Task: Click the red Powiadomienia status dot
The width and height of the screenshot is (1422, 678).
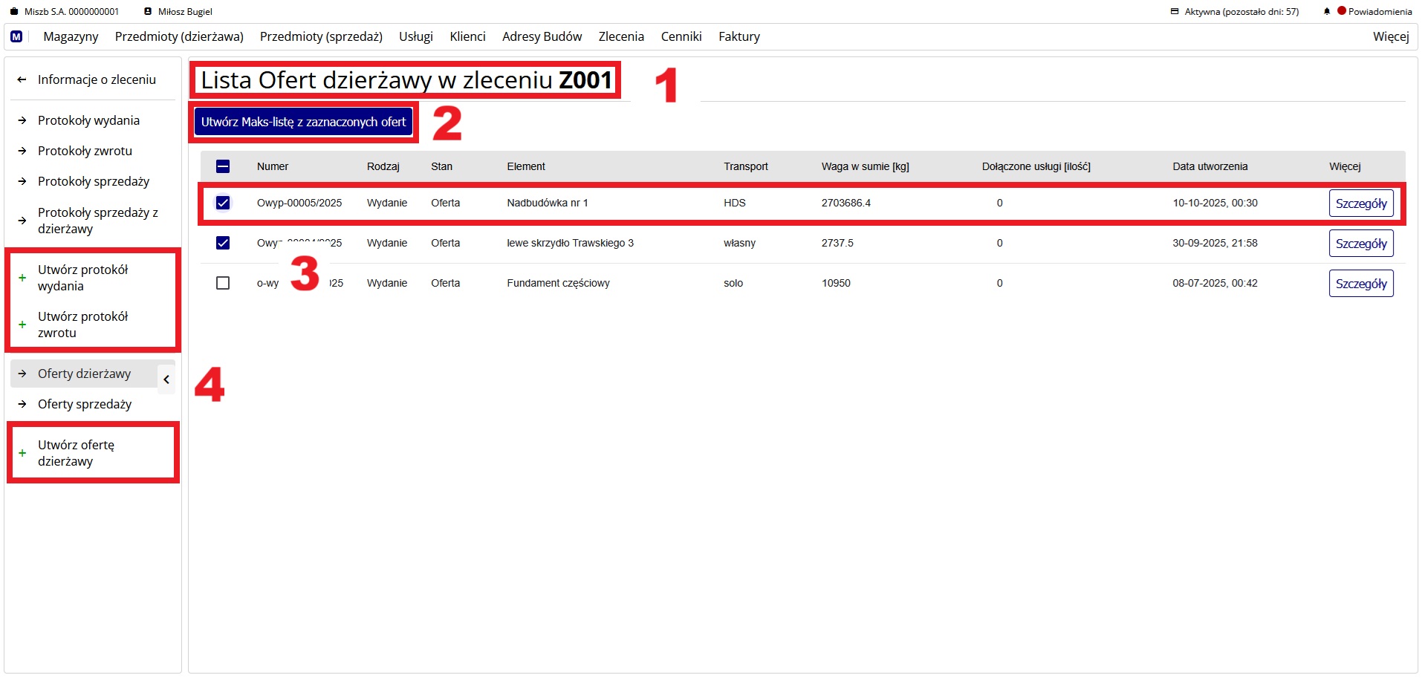Action: click(1342, 11)
